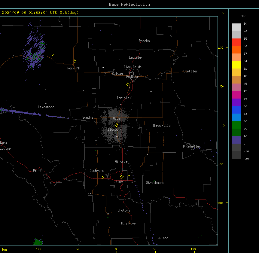
Task: Click the Cochrane label
Action: pos(97,171)
